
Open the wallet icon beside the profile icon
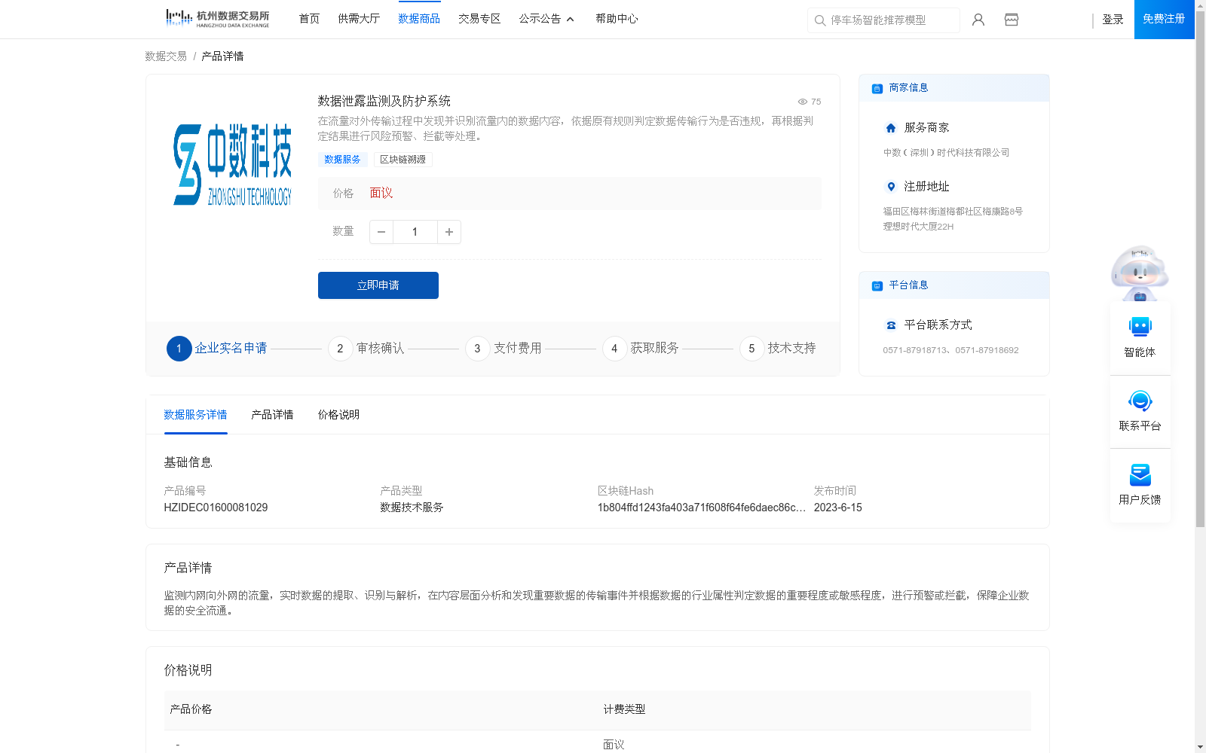coord(1011,20)
